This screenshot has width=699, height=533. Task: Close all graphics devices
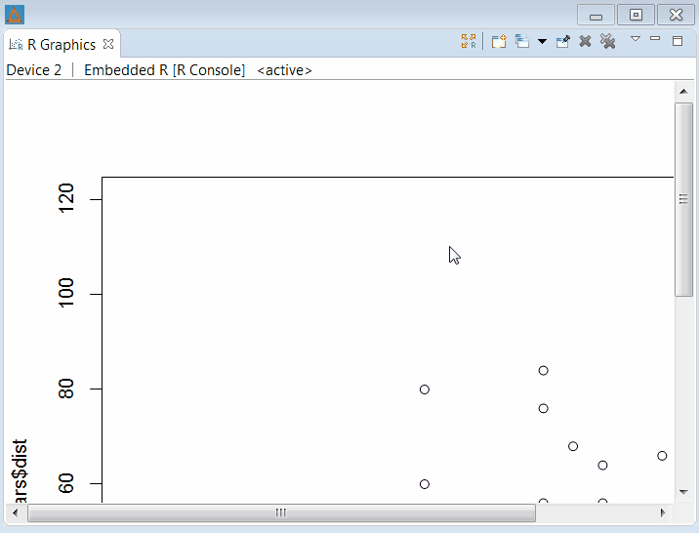coord(607,41)
